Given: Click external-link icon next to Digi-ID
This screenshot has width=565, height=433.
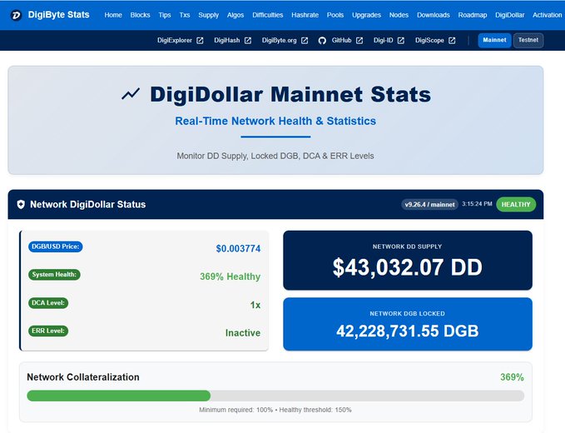Looking at the screenshot, I should tap(401, 40).
